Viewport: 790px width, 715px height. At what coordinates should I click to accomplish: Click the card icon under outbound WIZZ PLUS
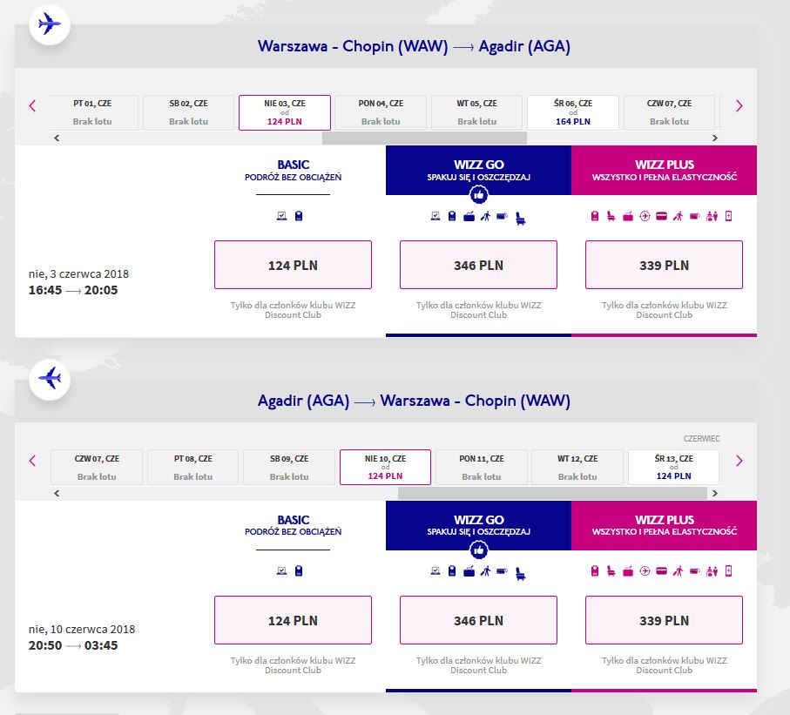(x=661, y=216)
